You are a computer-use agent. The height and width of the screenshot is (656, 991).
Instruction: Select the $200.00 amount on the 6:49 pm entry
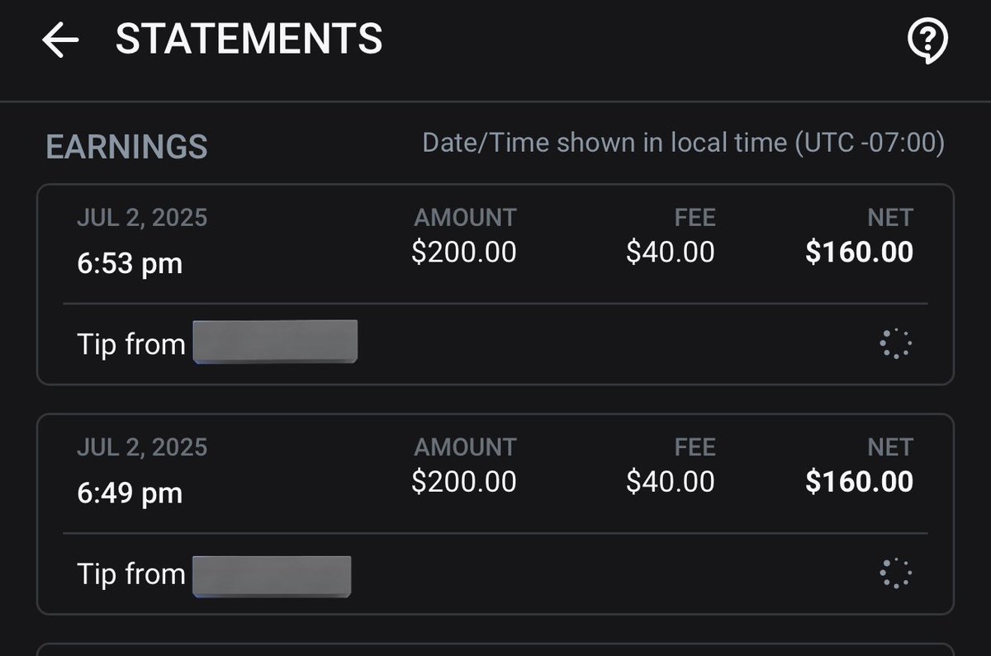464,481
